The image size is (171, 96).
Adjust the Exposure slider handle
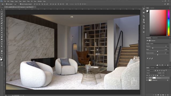coord(153,48)
